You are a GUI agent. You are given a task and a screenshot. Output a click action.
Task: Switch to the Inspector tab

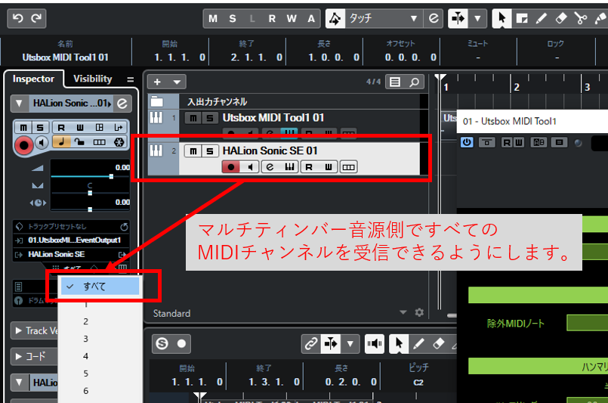[x=33, y=79]
